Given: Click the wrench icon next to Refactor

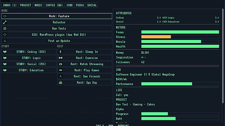Looking at the screenshot, I should [x=5, y=22].
